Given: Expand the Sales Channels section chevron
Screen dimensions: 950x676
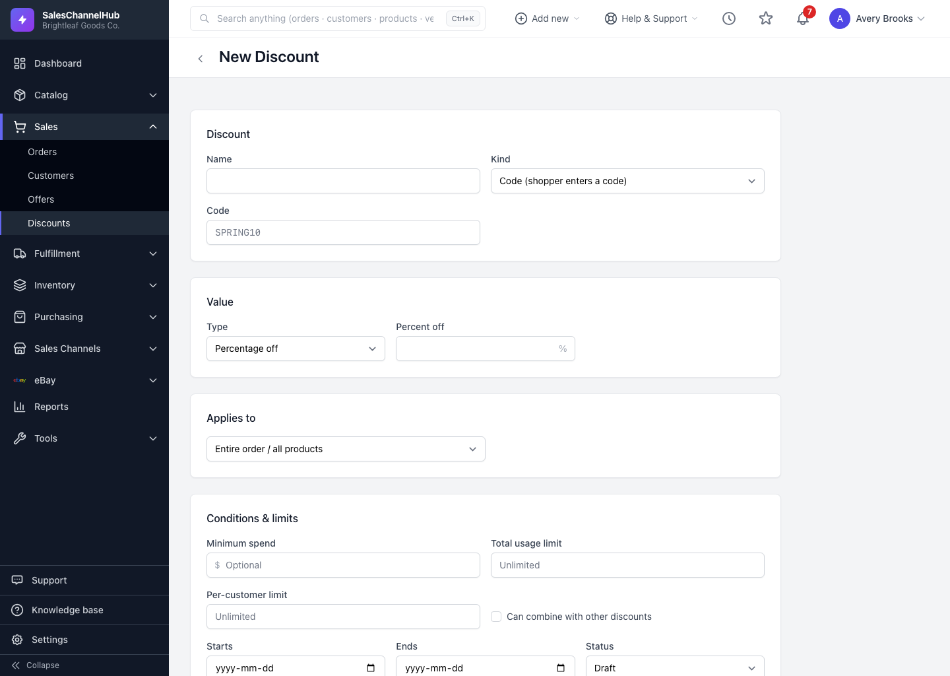Looking at the screenshot, I should tap(153, 349).
